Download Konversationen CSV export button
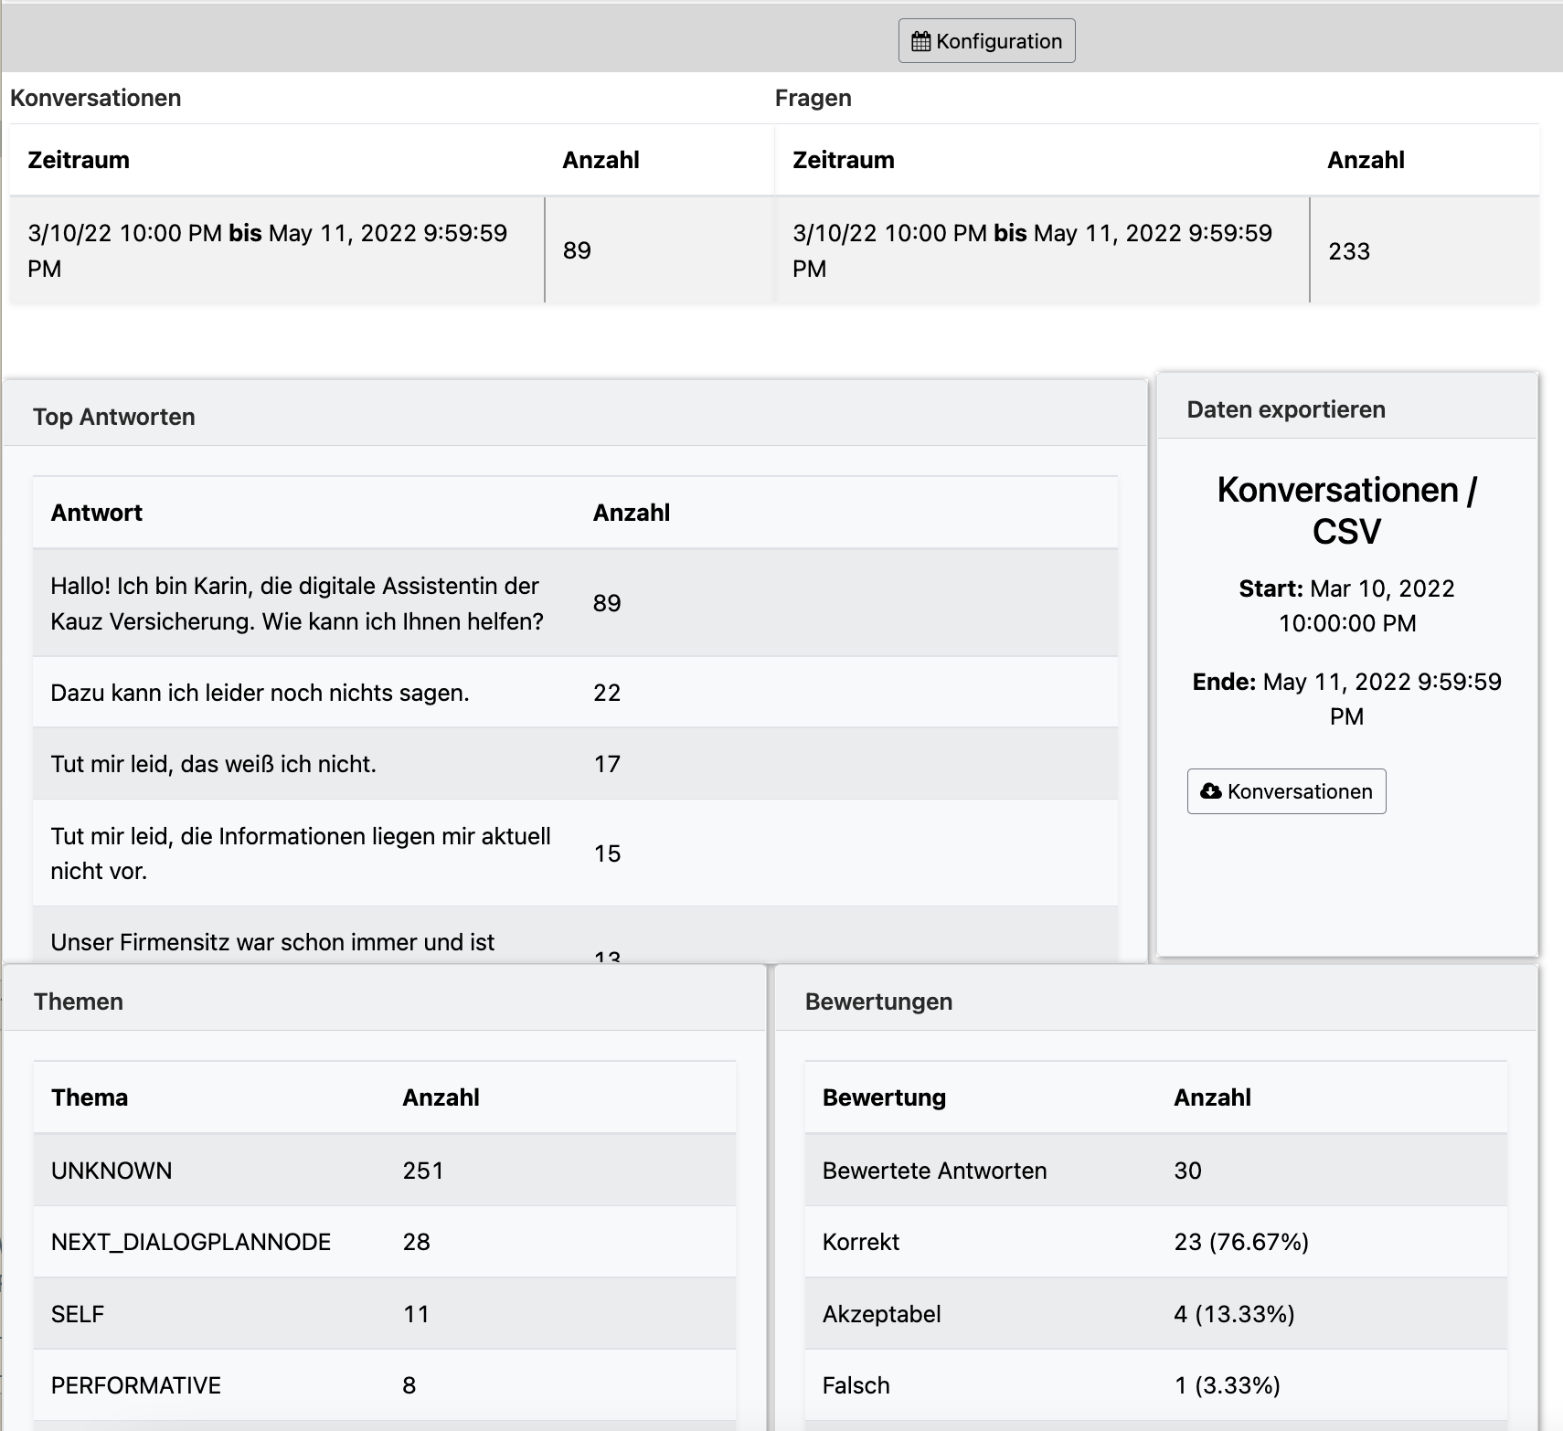Screen dimensions: 1563x1431 point(1286,791)
